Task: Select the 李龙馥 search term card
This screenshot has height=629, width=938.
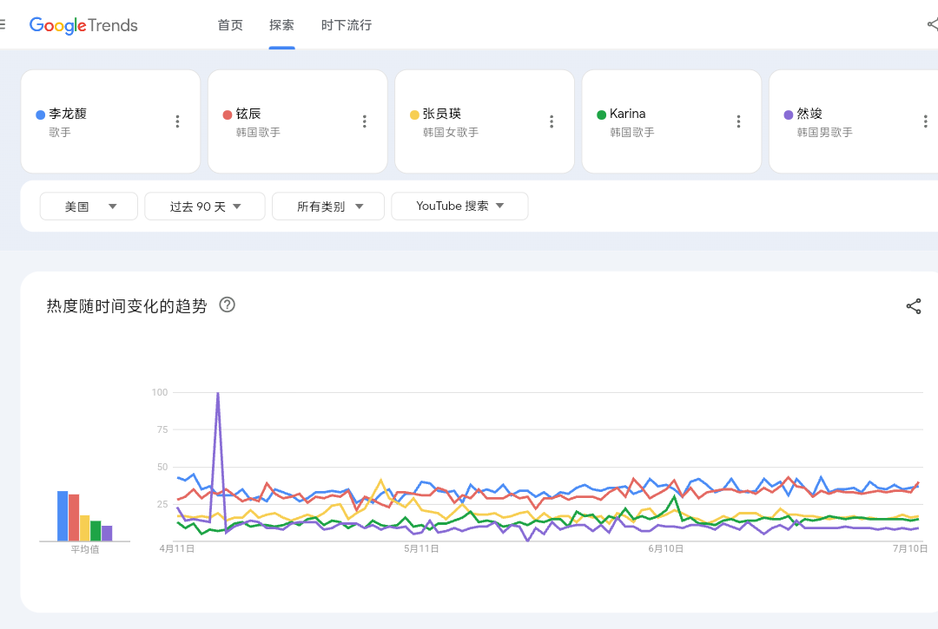Action: click(110, 121)
